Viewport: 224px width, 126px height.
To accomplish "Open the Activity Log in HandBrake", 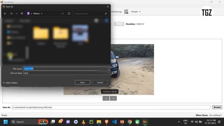I will click(x=116, y=12).
